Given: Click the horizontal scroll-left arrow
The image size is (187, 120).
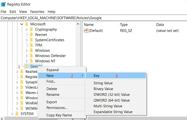Looking at the screenshot, I should (x=2, y=119).
